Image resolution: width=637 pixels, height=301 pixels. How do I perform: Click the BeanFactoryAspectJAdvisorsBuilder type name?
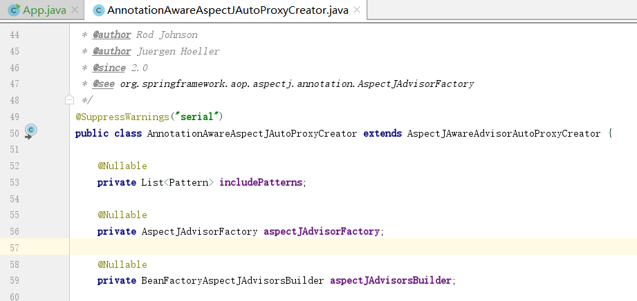pos(233,281)
